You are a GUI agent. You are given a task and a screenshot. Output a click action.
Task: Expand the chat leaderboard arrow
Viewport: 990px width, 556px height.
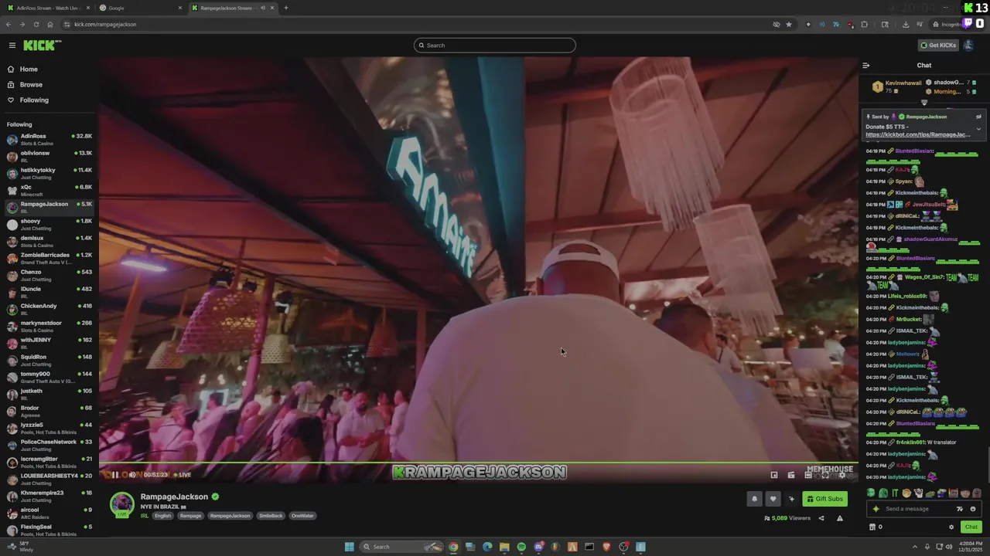923,103
